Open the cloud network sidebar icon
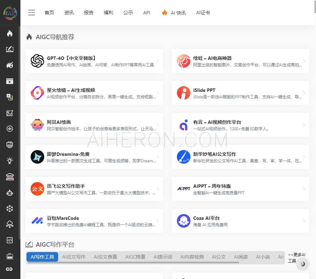 click(x=10, y=224)
